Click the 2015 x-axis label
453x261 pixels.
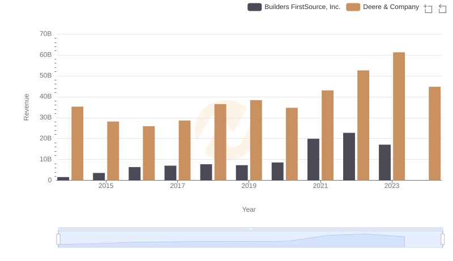pos(106,186)
